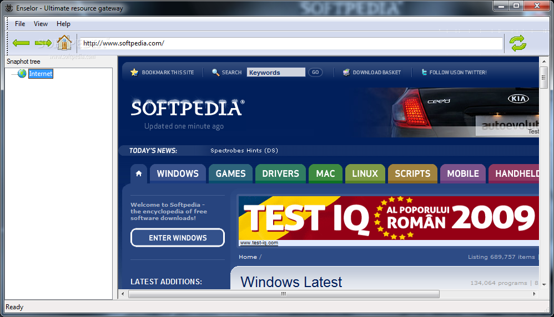Click the Spectrobes Hints (DS) news link
This screenshot has width=554, height=317.
(x=244, y=151)
